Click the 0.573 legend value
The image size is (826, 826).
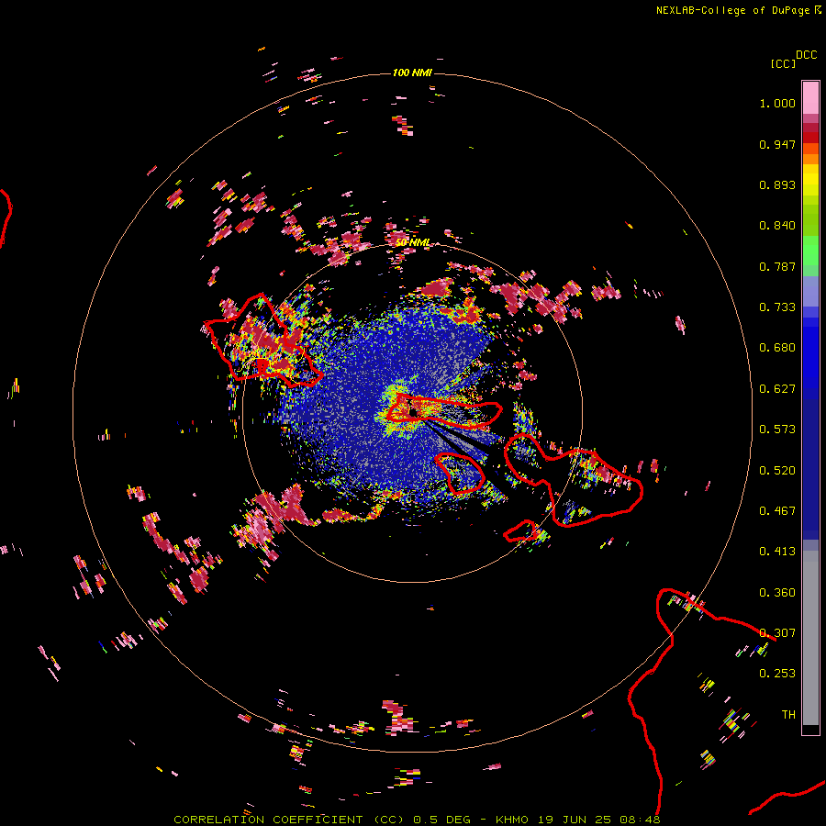click(777, 430)
